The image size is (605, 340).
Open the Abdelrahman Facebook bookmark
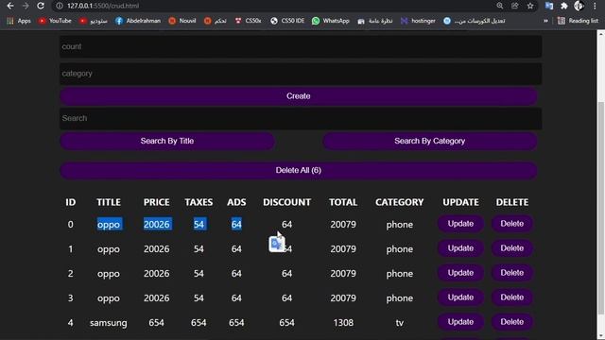click(138, 21)
